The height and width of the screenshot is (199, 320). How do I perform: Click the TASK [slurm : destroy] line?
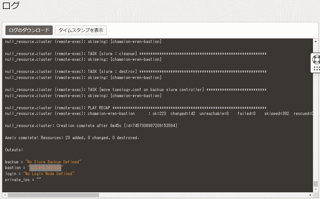pos(136,72)
